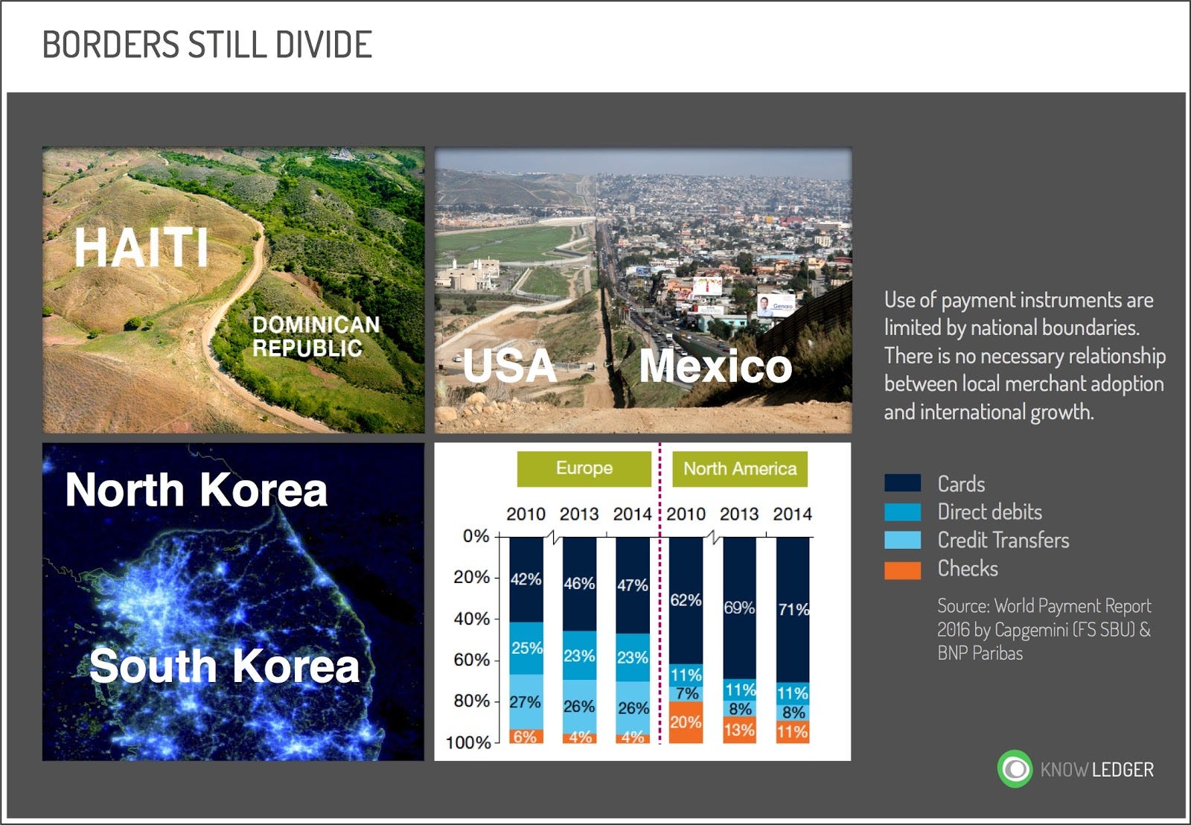Select the 42% Cards segment in Europe 2010
Screen dimensions: 1191x825
[x=526, y=579]
